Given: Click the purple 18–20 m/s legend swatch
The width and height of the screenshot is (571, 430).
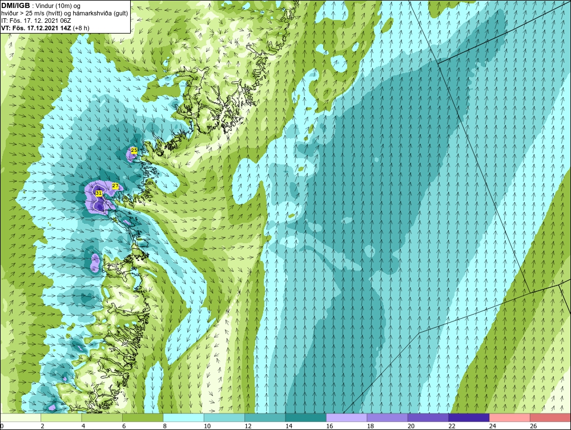Looking at the screenshot, I should coord(388,417).
